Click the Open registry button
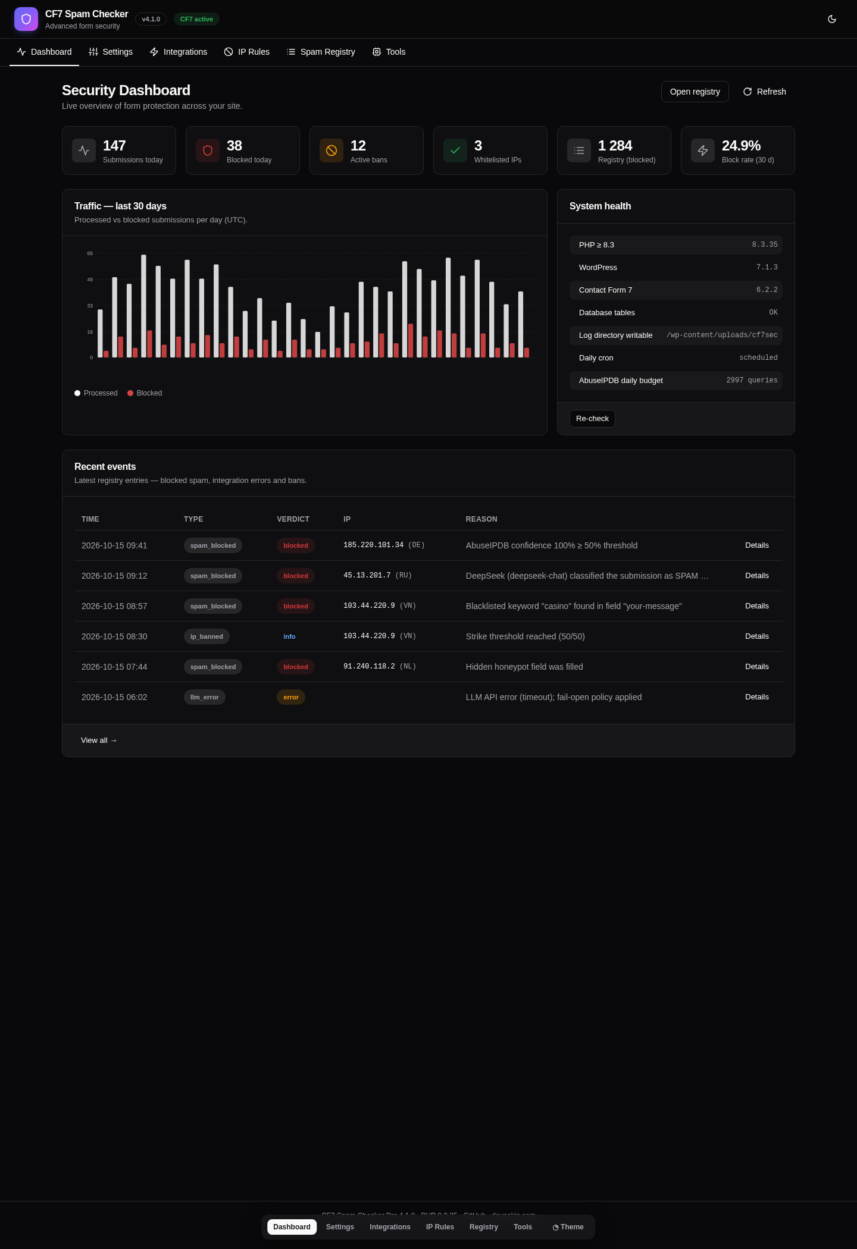The image size is (857, 1249). point(695,92)
